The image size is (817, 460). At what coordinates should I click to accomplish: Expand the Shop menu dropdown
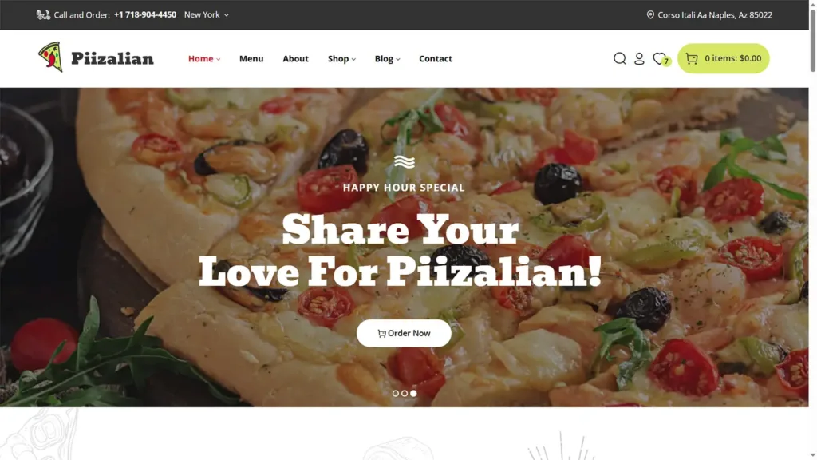click(x=341, y=58)
